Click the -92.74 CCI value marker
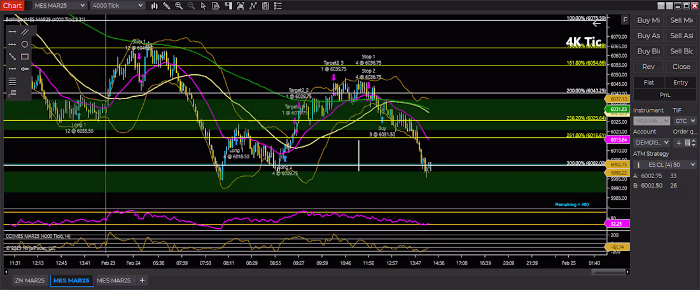The width and height of the screenshot is (700, 290). 617,247
